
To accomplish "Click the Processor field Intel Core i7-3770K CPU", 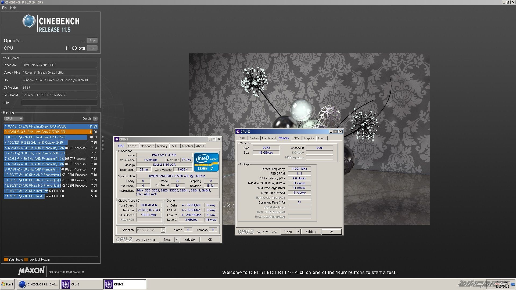I will 59,65.
